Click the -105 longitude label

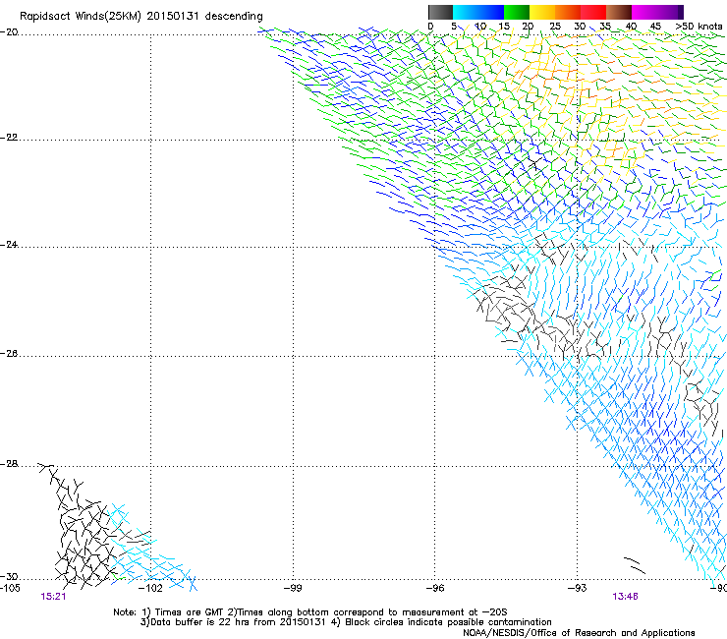(x=10, y=588)
